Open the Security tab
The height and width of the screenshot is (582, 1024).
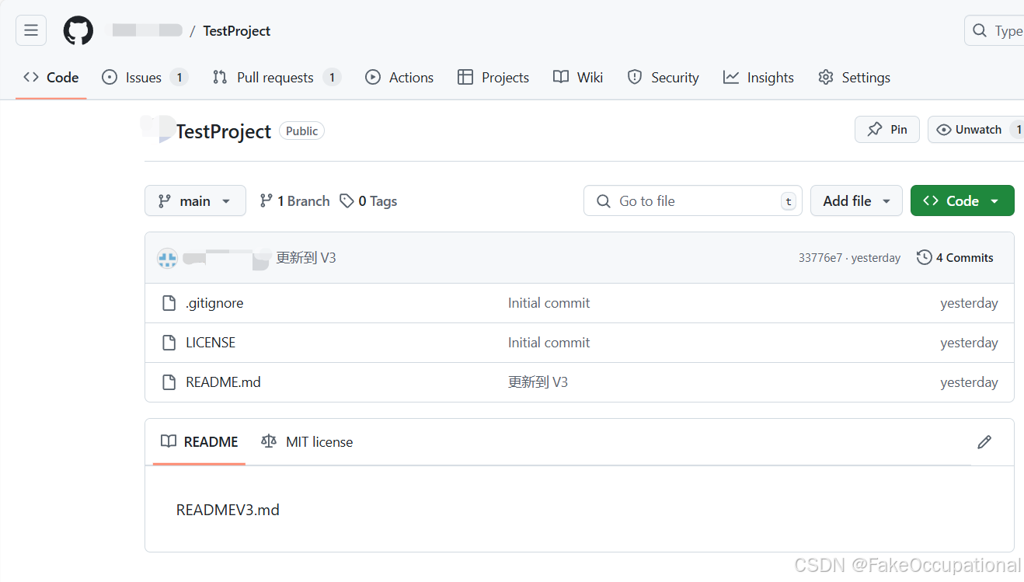click(x=664, y=77)
